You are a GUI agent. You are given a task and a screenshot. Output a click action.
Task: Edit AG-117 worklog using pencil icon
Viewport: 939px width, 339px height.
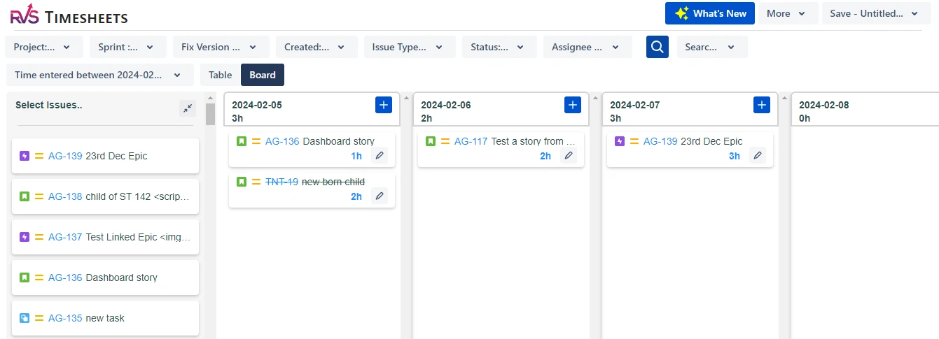click(x=569, y=156)
